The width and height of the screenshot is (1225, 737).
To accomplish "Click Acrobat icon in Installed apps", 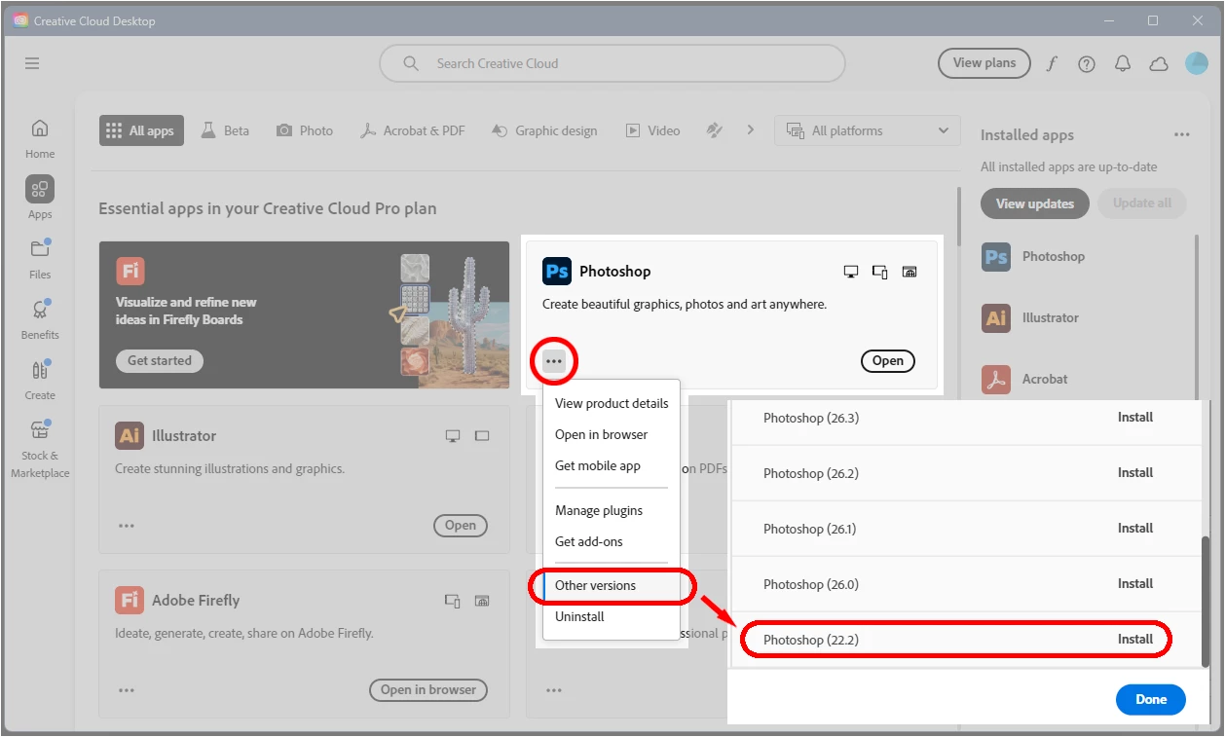I will pyautogui.click(x=996, y=380).
